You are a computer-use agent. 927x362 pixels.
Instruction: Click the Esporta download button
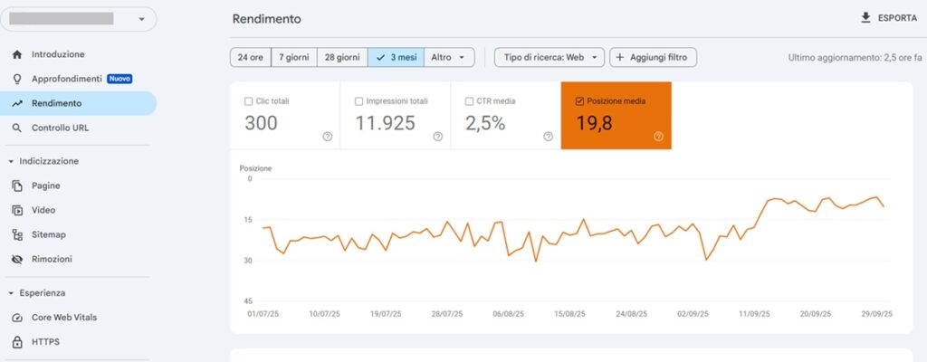[x=888, y=17]
